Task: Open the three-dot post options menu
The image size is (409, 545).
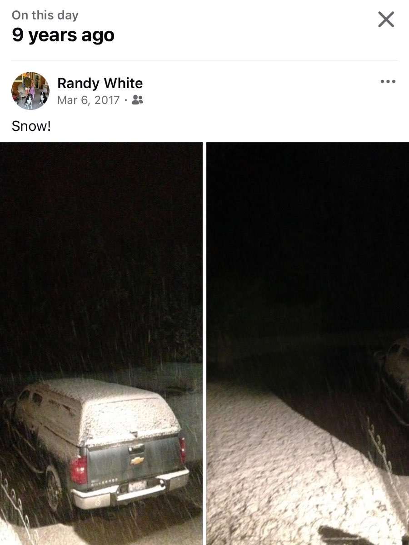Action: (388, 82)
